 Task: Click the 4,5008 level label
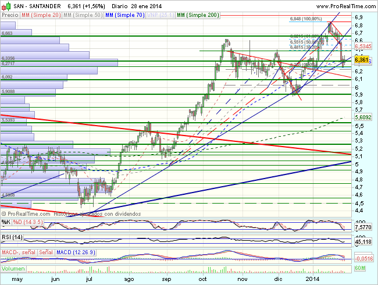[x=8, y=195]
